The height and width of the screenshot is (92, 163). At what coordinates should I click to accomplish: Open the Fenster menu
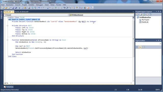coord(59,5)
